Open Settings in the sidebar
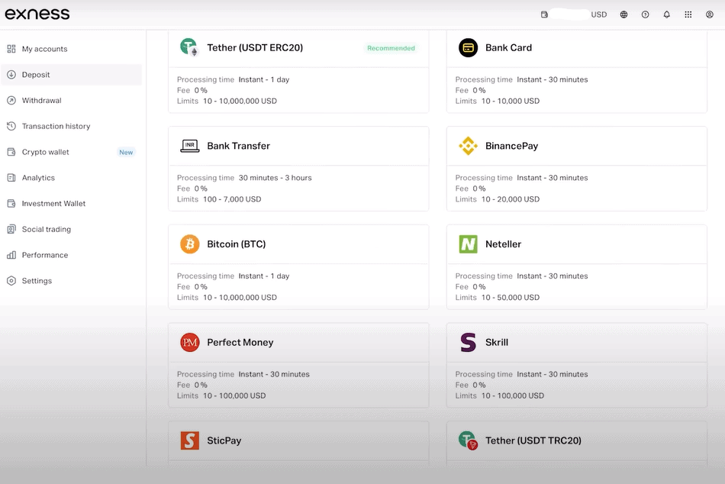Image resolution: width=725 pixels, height=484 pixels. point(37,281)
